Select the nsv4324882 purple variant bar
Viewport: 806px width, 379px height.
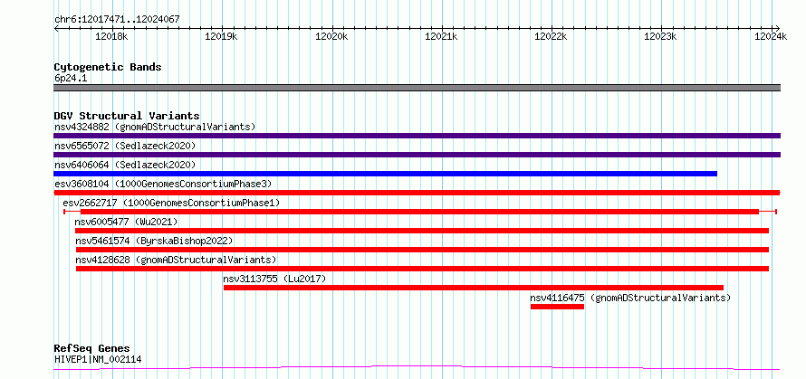[x=417, y=136]
